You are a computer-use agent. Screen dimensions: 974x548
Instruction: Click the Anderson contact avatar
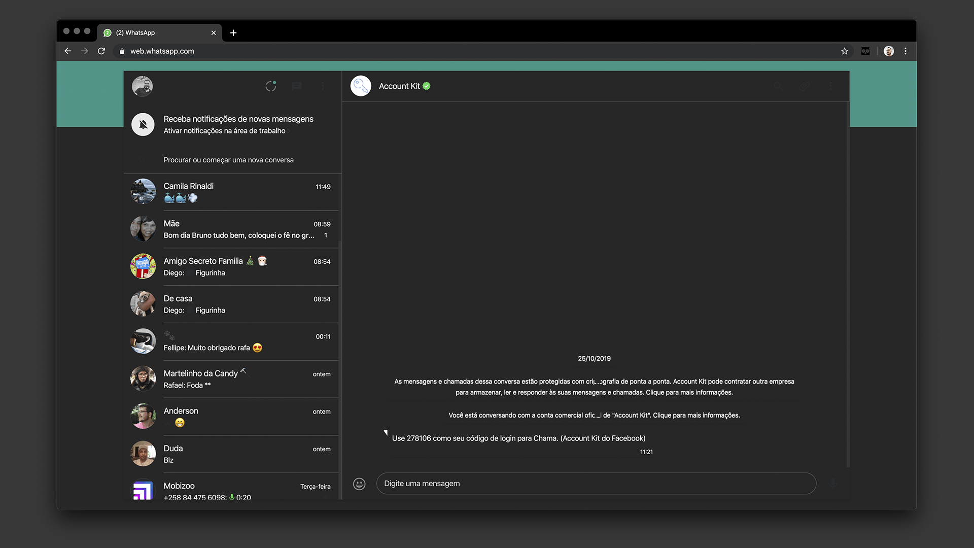click(x=143, y=417)
